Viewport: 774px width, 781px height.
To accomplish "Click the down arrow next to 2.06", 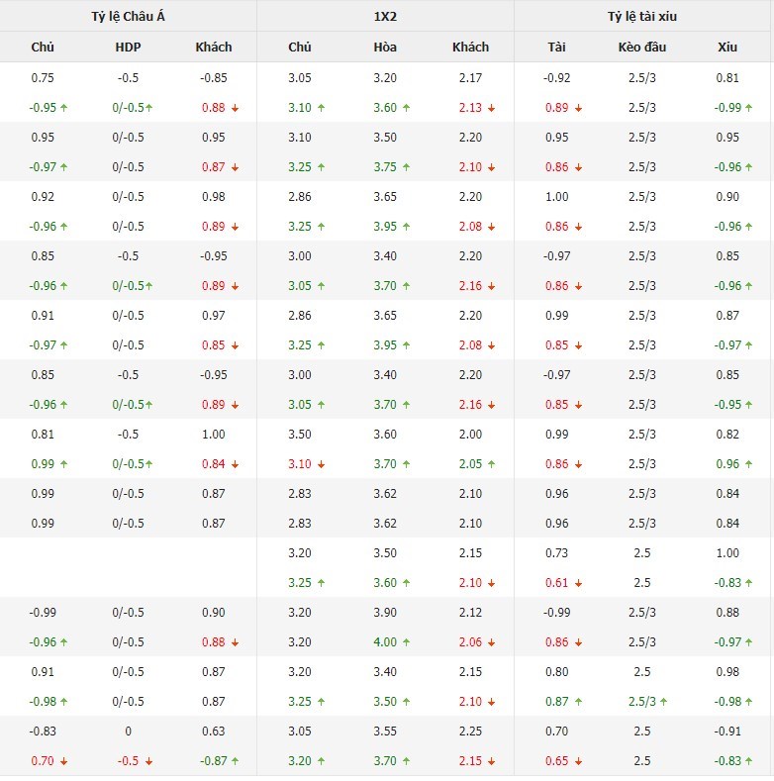I will 492,642.
